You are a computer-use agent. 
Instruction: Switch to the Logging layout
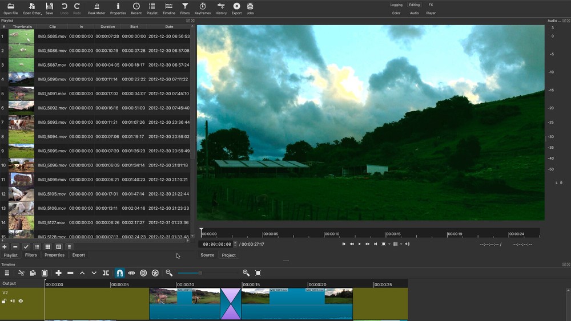pyautogui.click(x=396, y=5)
